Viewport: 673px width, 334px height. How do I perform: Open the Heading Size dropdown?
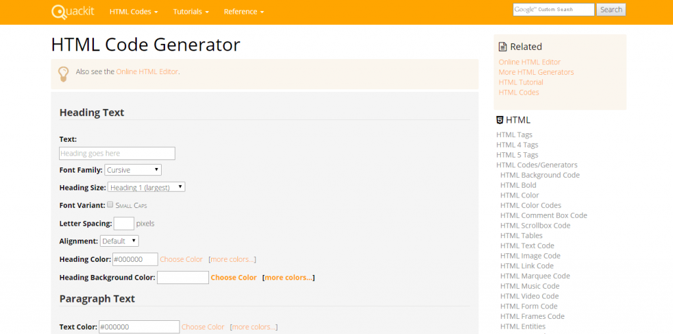click(147, 188)
